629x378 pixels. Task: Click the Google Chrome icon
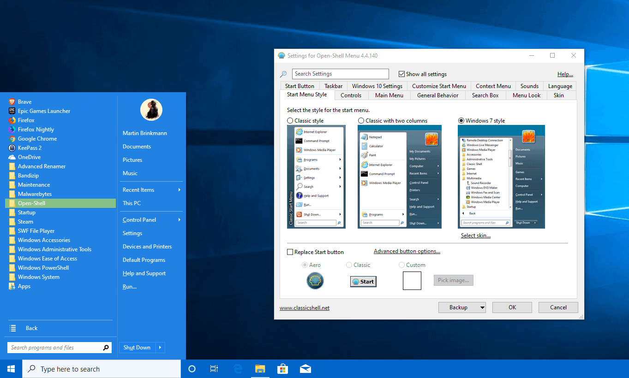[x=12, y=139]
